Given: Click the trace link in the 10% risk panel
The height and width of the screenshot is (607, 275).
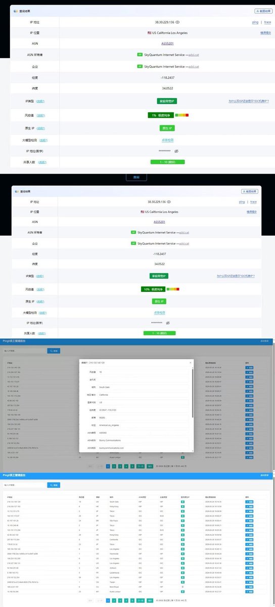Looking at the screenshot, I should pyautogui.click(x=254, y=201).
